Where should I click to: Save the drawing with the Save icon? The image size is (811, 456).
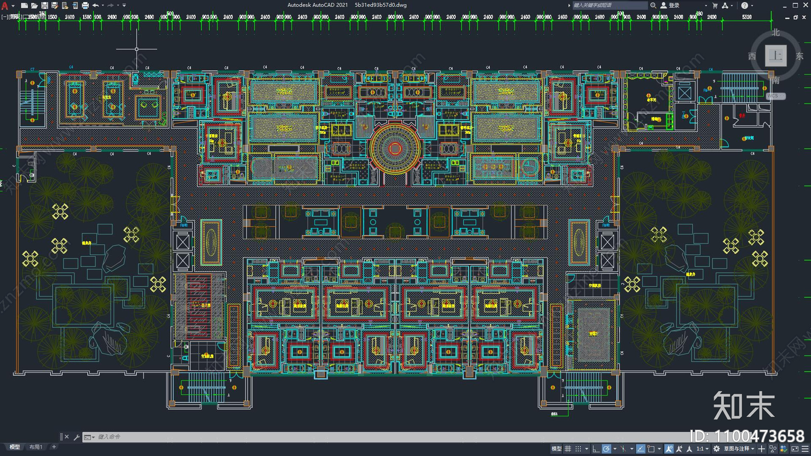tap(45, 6)
